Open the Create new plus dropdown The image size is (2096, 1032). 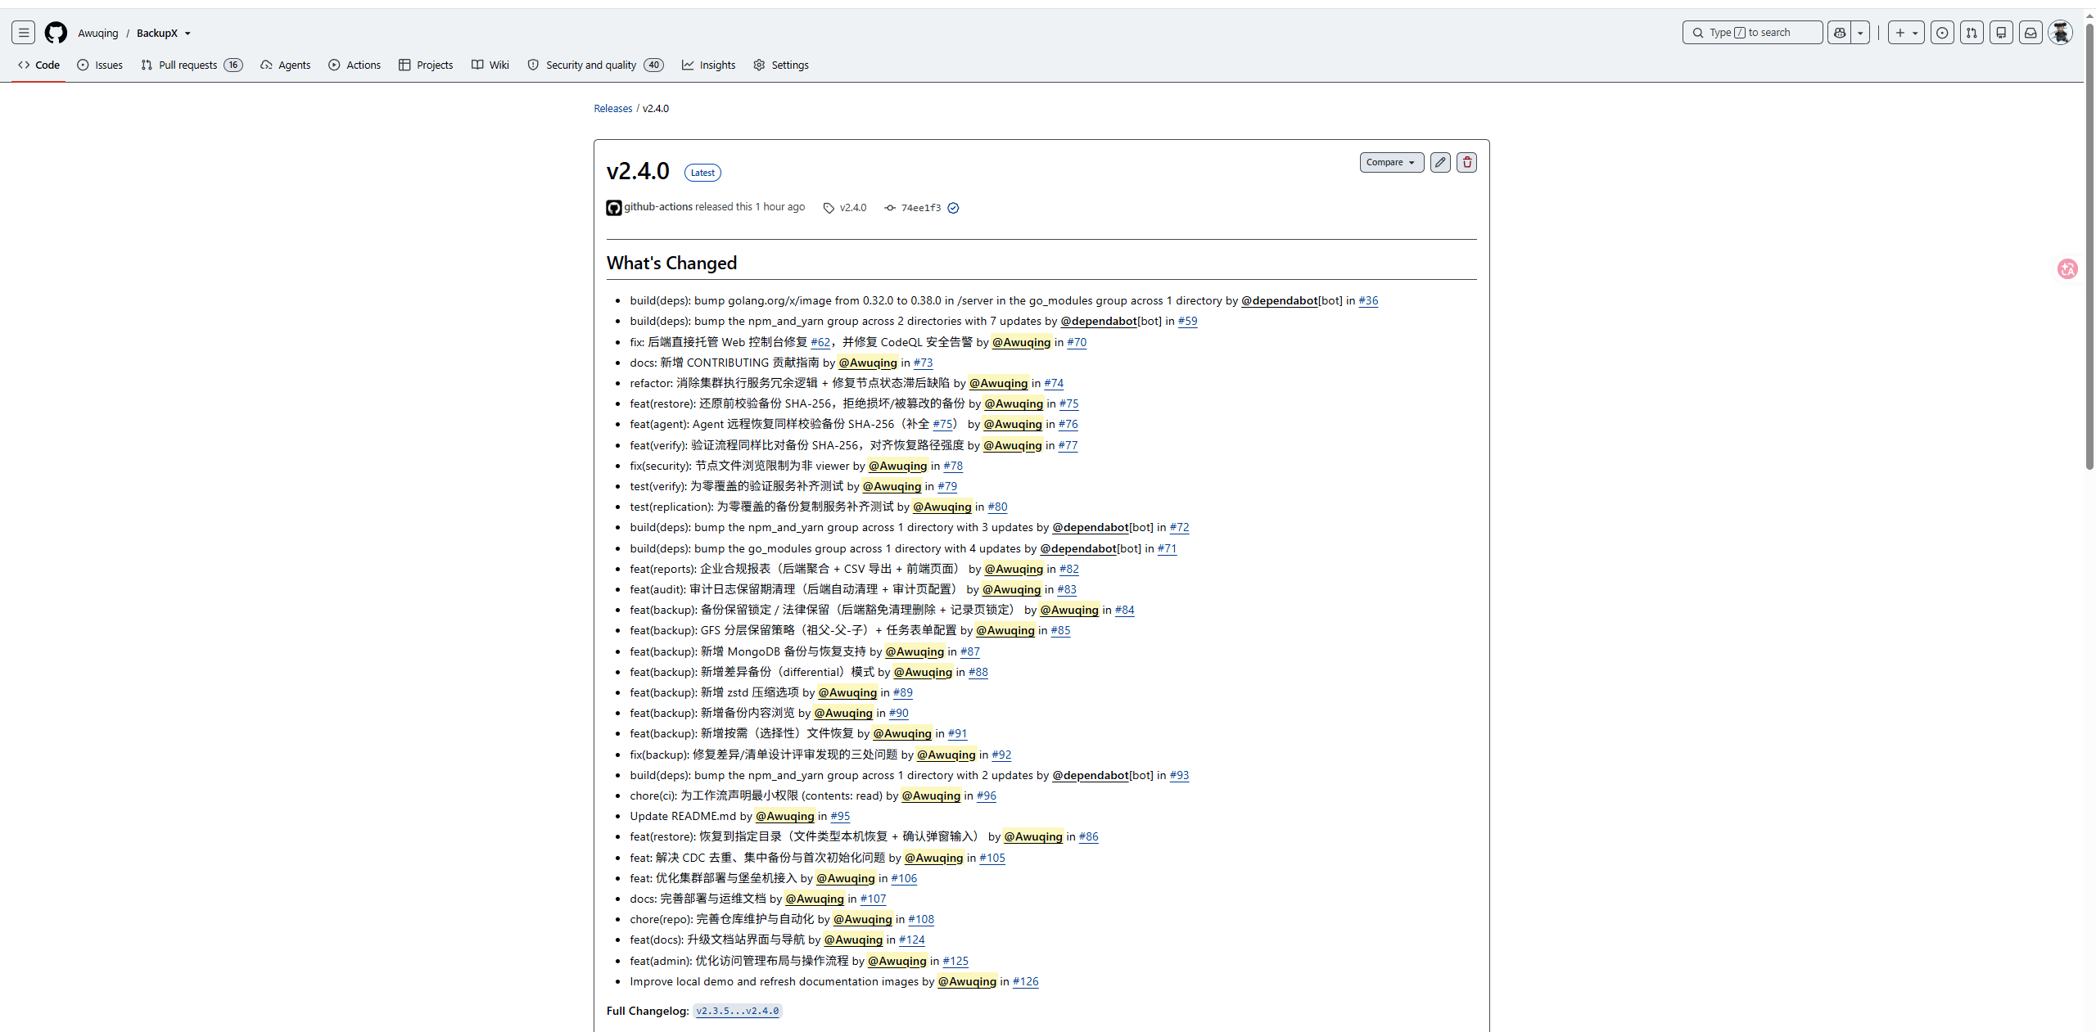[1906, 33]
